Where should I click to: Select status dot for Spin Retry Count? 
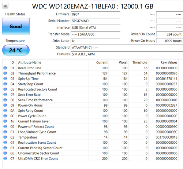[5, 110]
